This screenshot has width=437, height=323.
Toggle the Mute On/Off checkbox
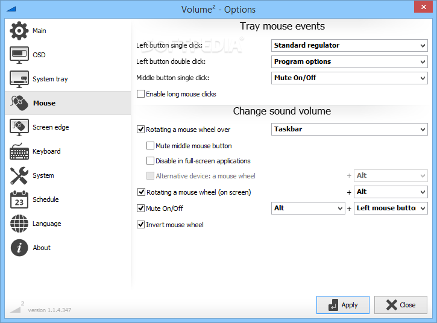(140, 208)
